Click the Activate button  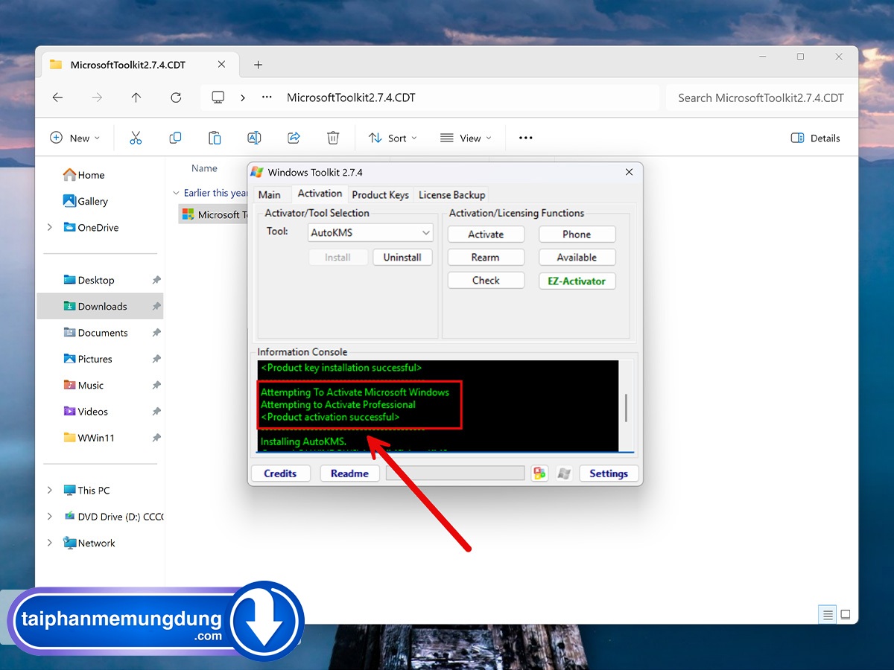click(x=486, y=234)
